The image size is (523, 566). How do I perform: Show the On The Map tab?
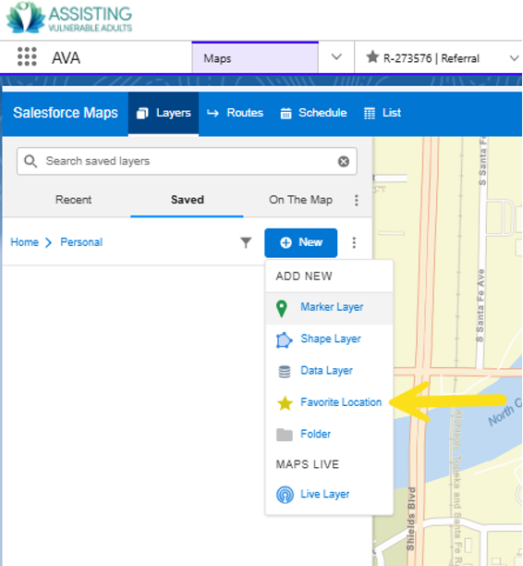[300, 200]
